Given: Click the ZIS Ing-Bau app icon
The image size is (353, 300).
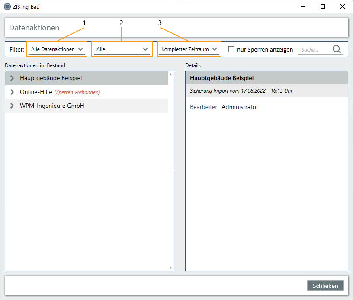Looking at the screenshot, I should (7, 7).
